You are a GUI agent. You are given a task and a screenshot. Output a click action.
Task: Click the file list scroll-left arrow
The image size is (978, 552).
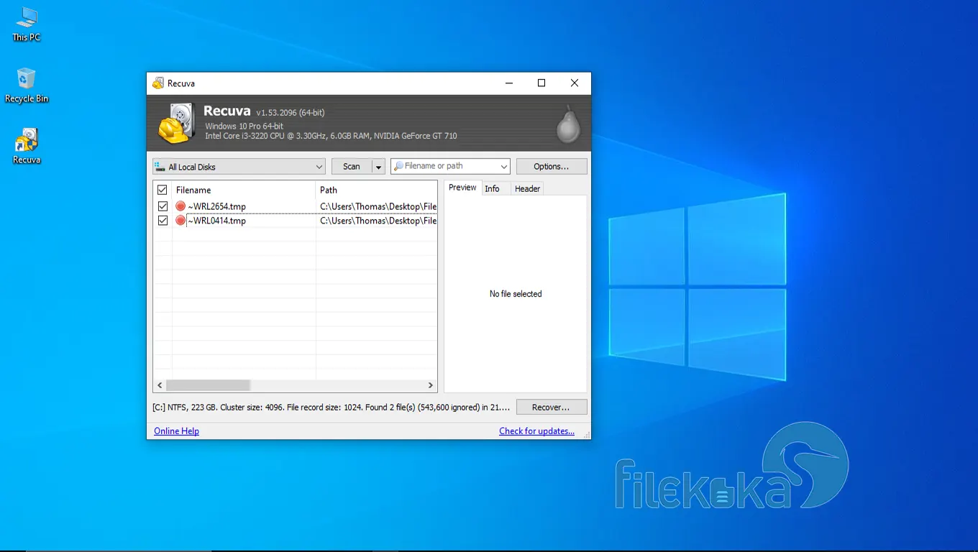(160, 385)
